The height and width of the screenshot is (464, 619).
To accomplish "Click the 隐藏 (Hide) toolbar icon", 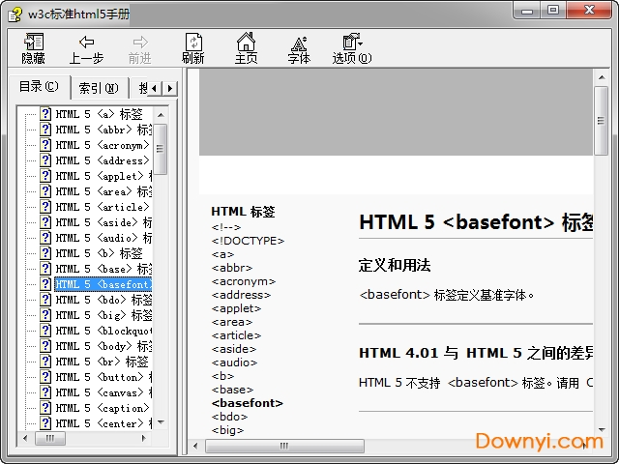I will click(34, 42).
